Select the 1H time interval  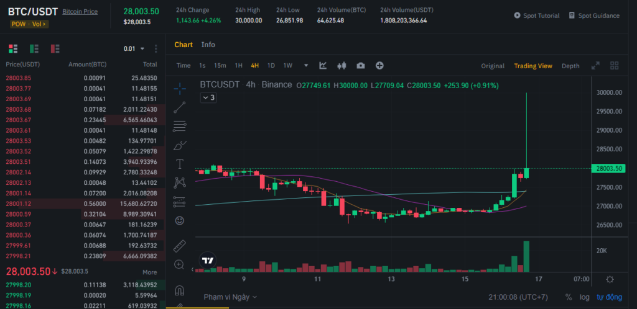[239, 66]
